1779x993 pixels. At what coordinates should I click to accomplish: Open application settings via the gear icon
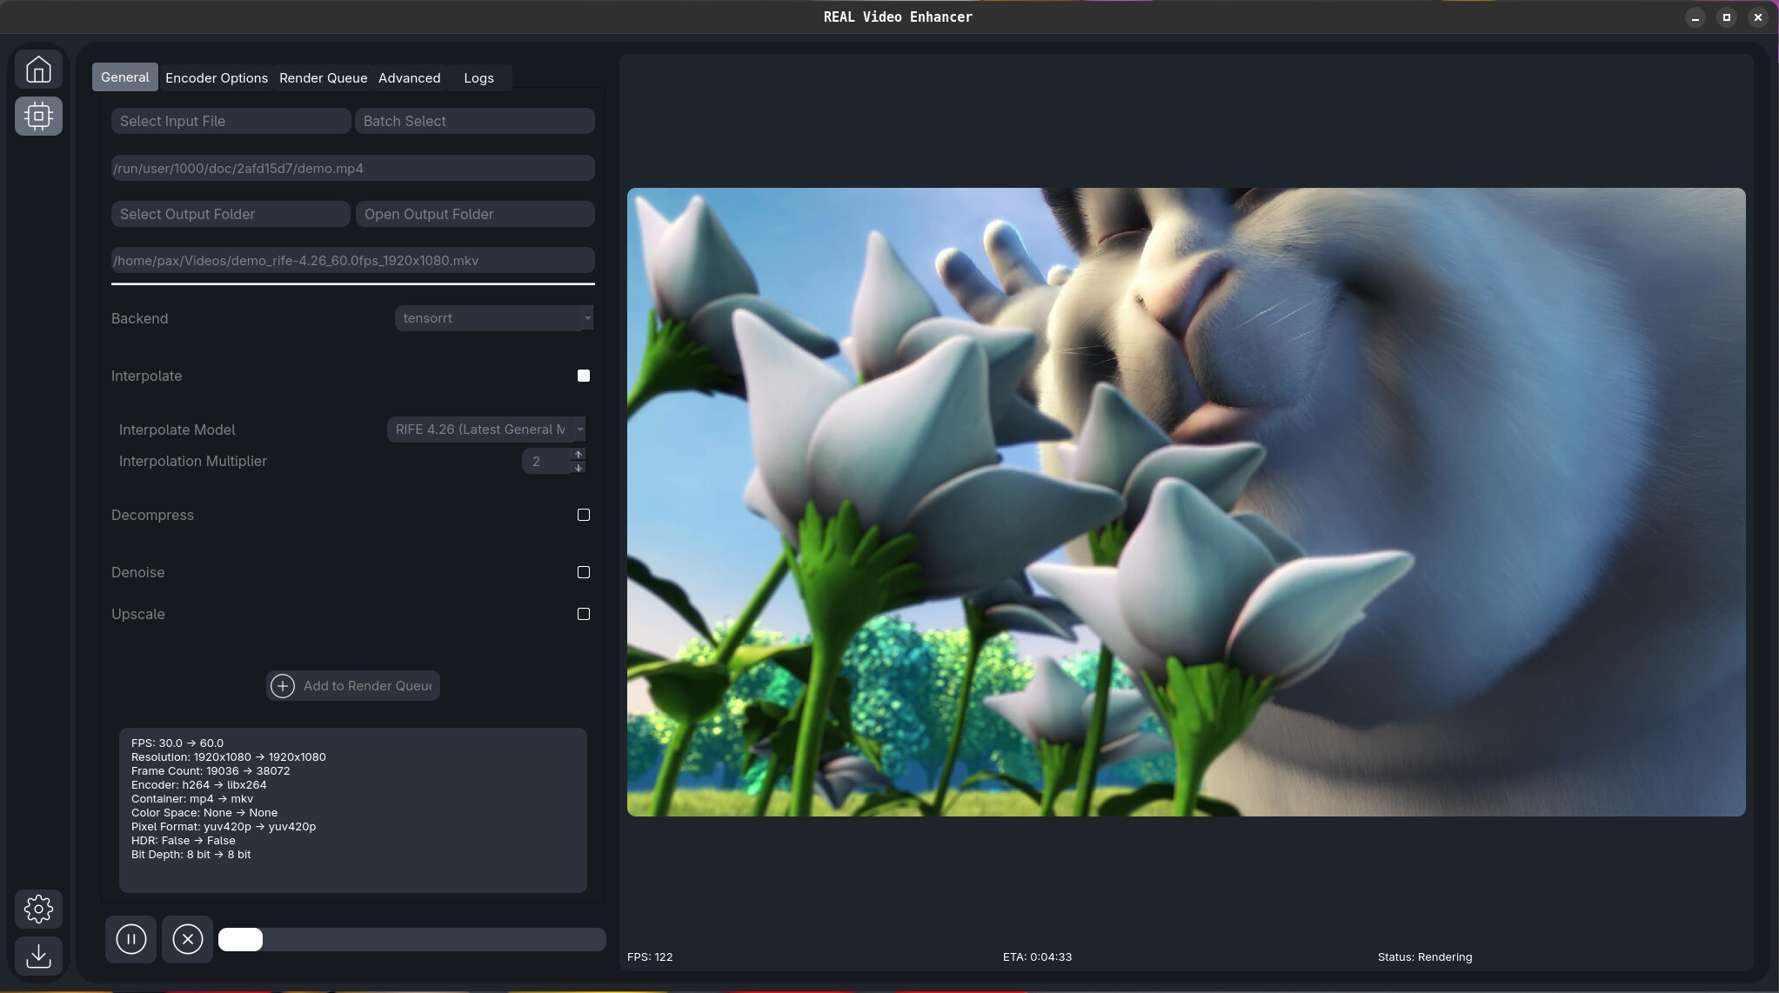click(38, 908)
